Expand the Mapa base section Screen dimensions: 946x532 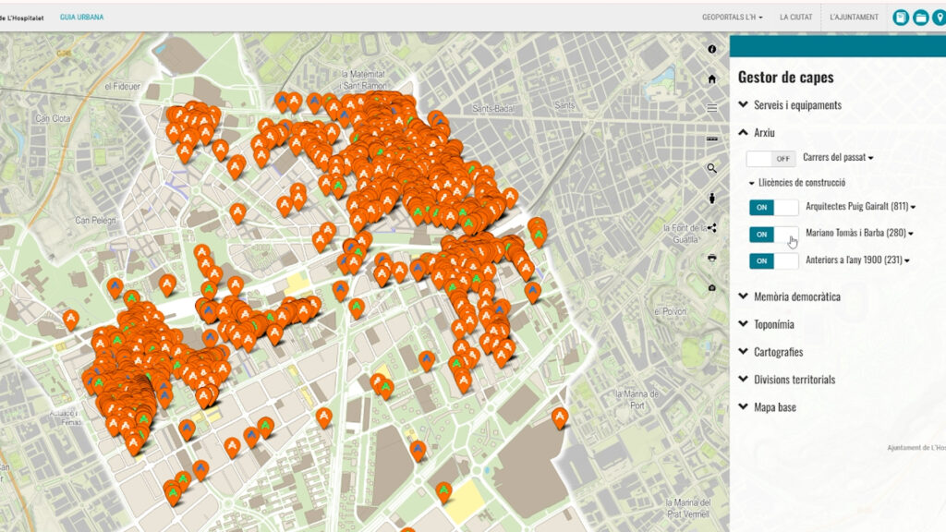(774, 407)
